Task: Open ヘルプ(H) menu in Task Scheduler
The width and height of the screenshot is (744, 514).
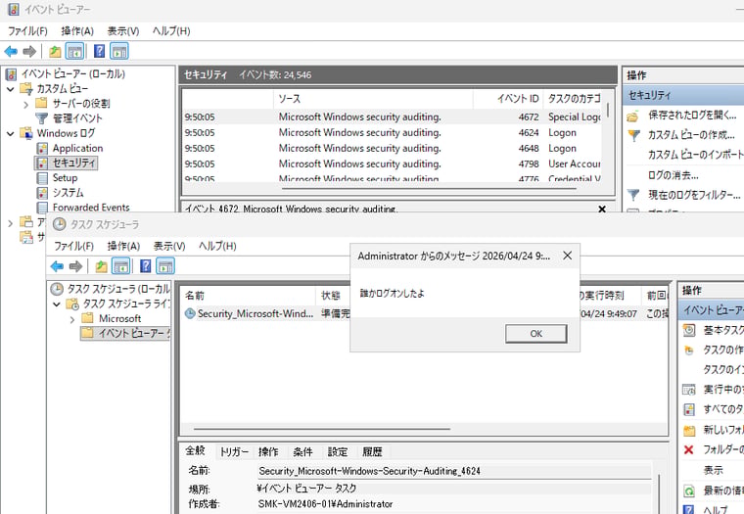Action: coord(217,247)
